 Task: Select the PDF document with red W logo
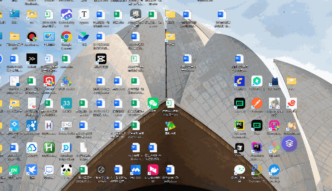(32, 103)
